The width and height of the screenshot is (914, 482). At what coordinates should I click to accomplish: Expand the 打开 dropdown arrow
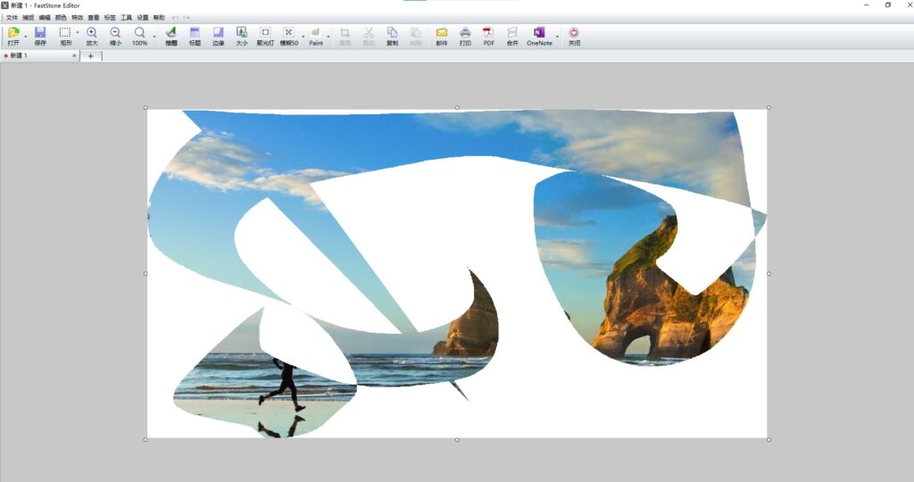26,37
